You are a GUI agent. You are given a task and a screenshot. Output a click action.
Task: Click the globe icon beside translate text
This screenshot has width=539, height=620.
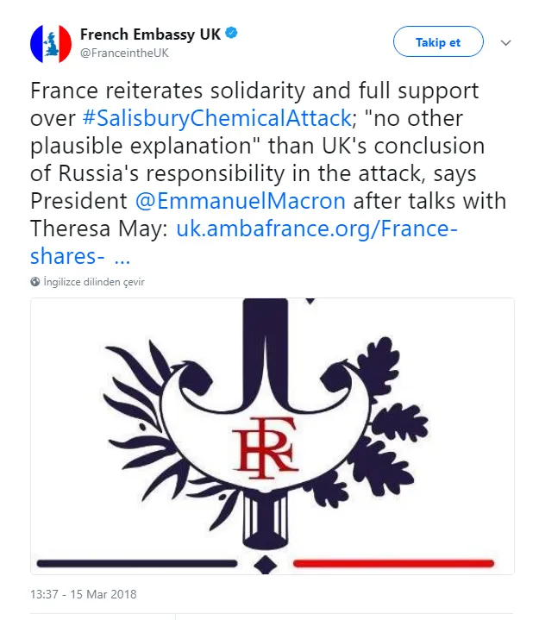click(x=34, y=281)
